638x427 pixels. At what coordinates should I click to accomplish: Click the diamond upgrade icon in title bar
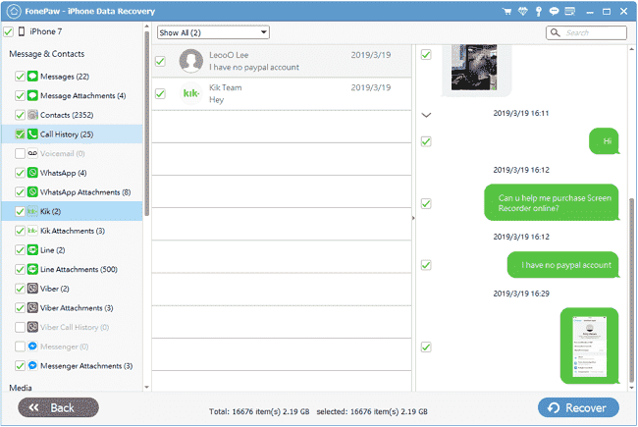point(523,12)
